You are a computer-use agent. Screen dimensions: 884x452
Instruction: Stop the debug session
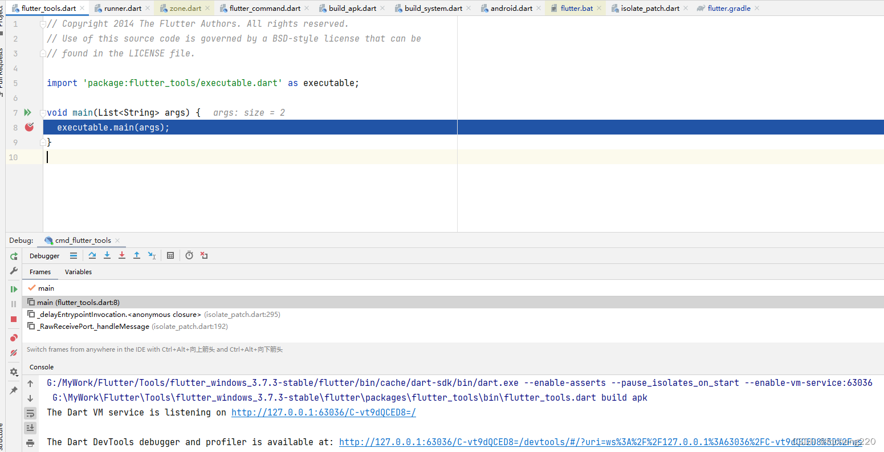(14, 319)
